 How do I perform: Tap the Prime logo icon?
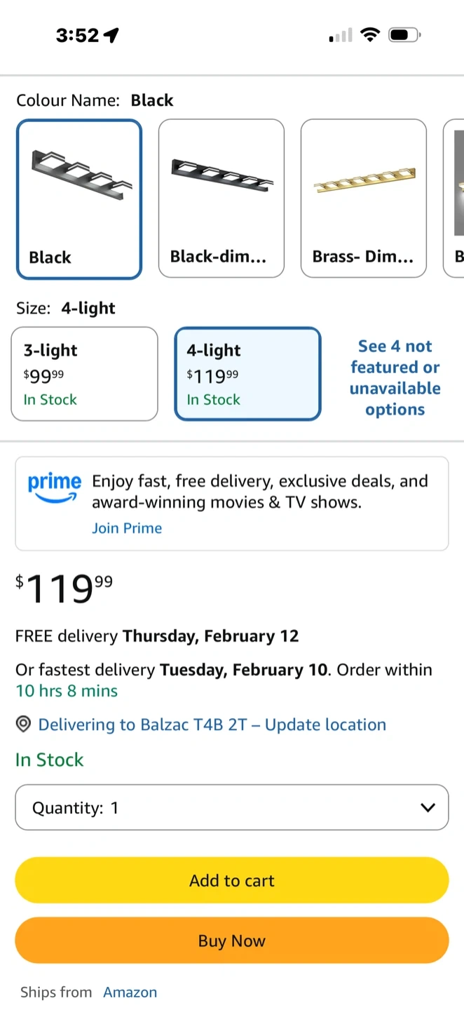(x=55, y=487)
